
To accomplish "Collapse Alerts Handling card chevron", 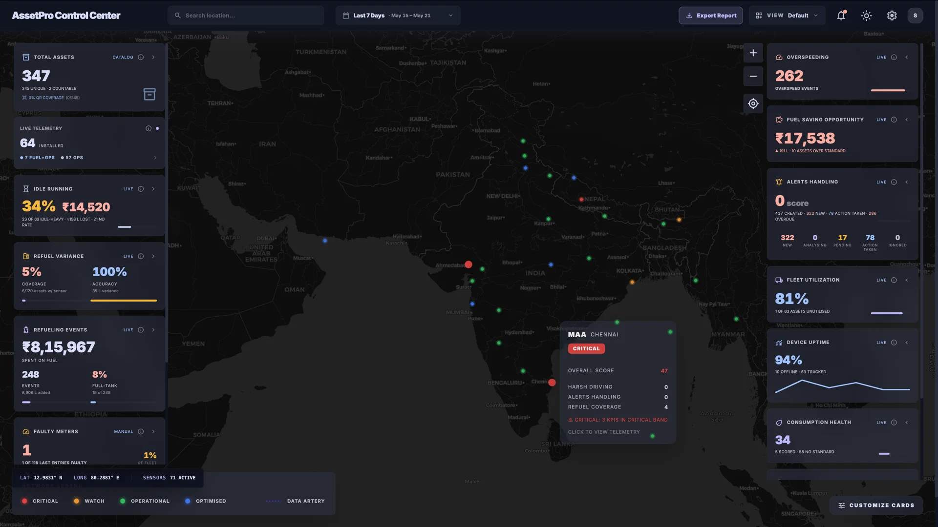I will tap(907, 182).
